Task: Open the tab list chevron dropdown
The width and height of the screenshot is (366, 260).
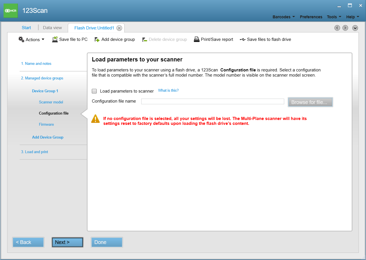Action: click(355, 28)
